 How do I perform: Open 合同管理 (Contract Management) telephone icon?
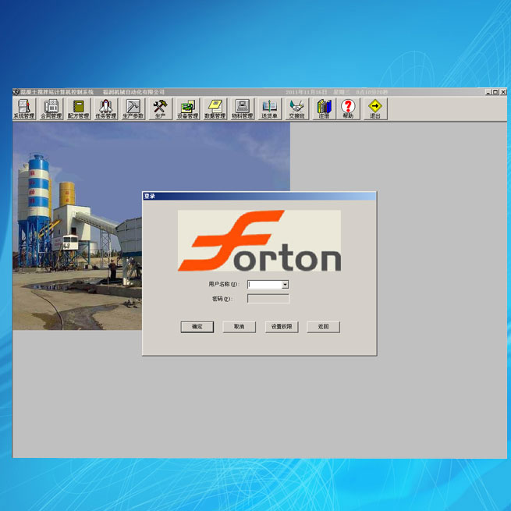click(51, 109)
